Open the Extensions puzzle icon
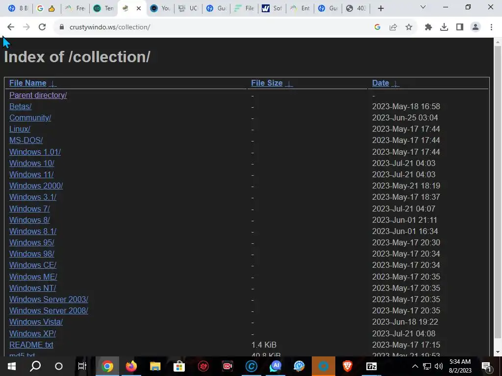Viewport: 502px width, 376px height. pyautogui.click(x=428, y=27)
